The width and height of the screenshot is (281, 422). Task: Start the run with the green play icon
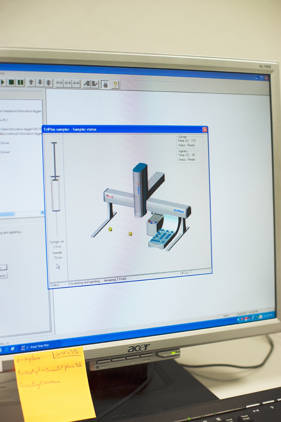point(3,82)
